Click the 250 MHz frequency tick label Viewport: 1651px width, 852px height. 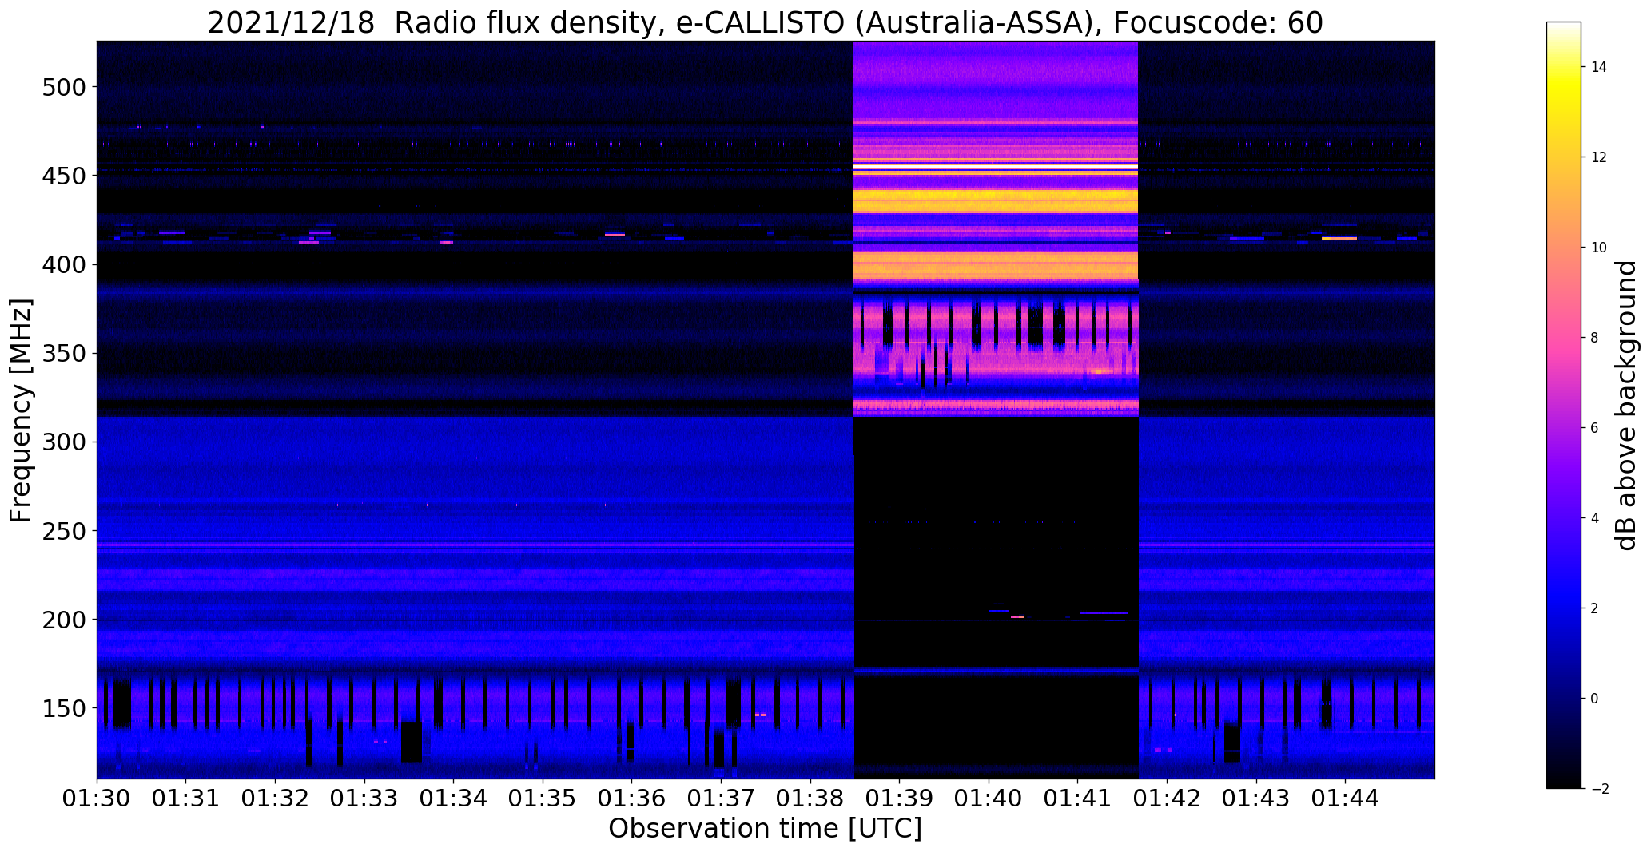(63, 530)
